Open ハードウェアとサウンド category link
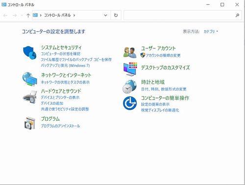The height and width of the screenshot is (185, 245). pyautogui.click(x=61, y=91)
